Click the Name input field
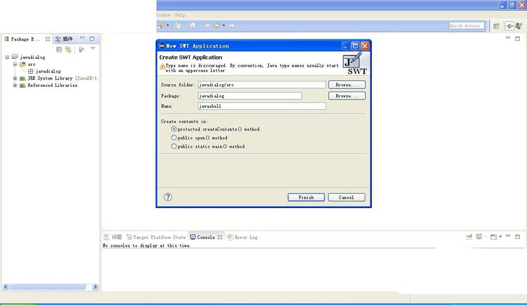Screen dimensions: 527x305 [x=261, y=106]
